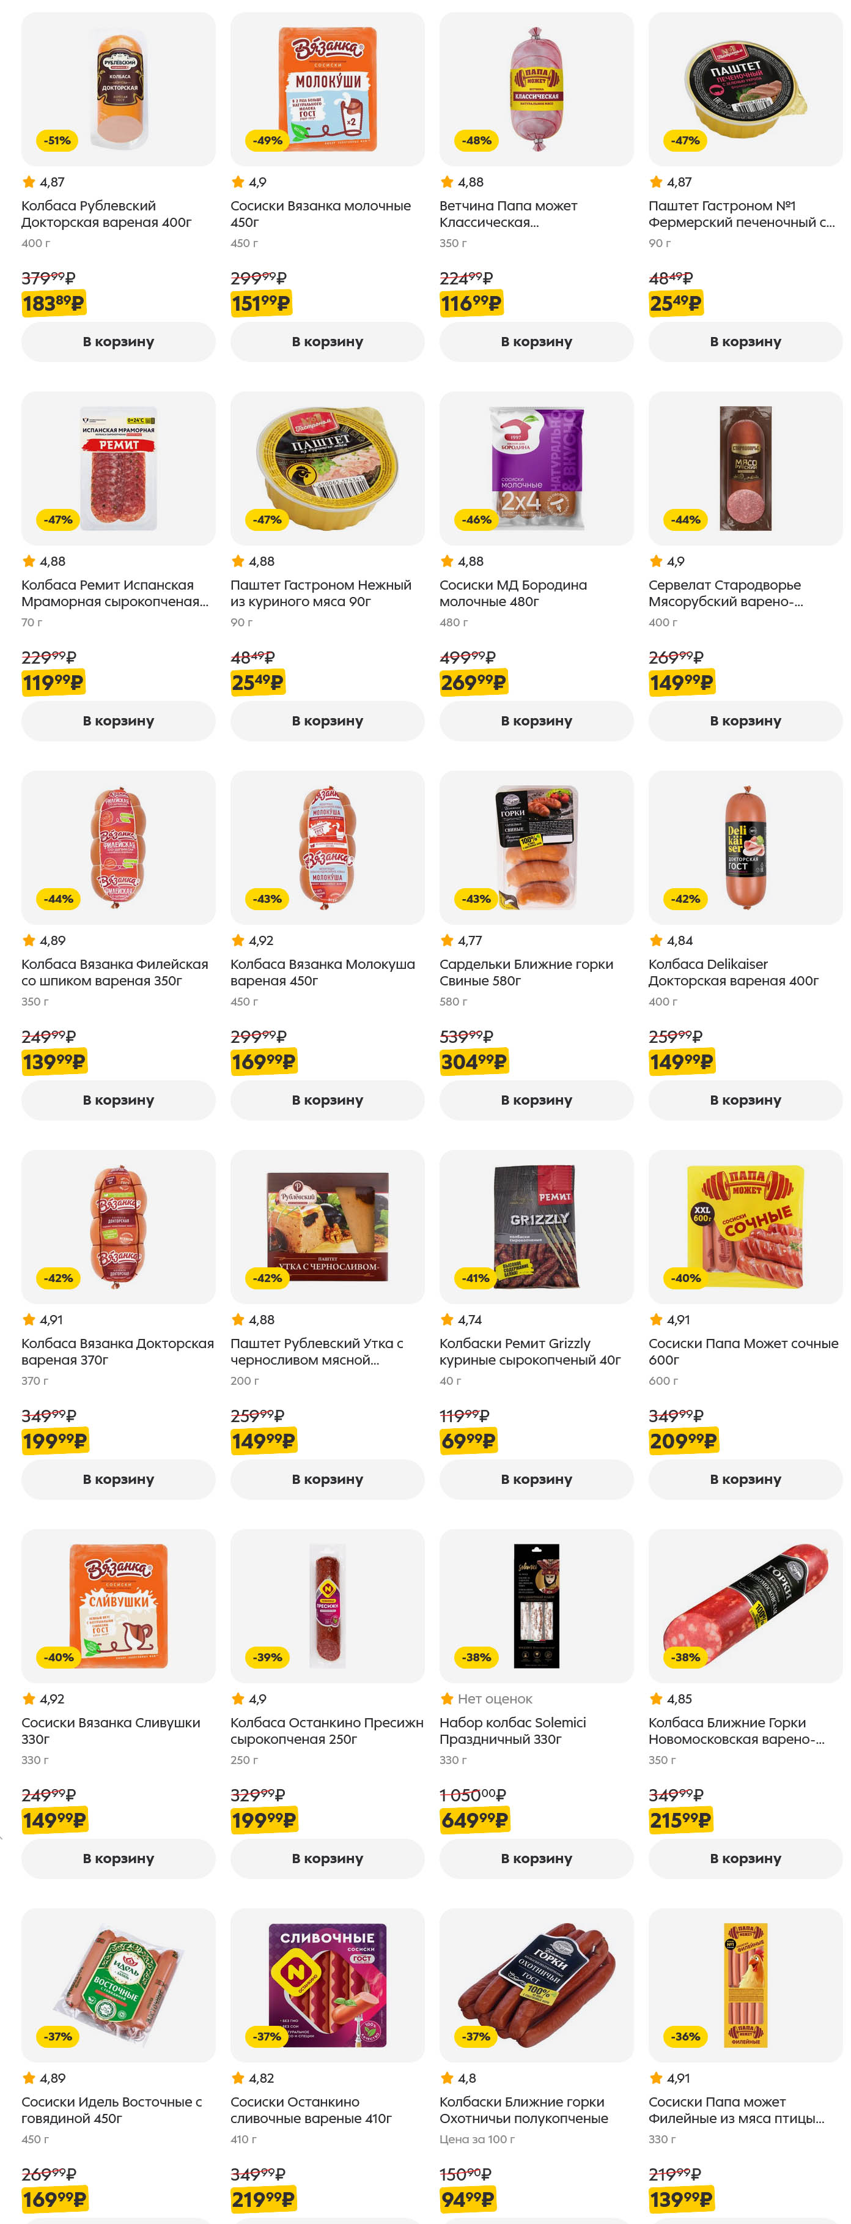
Task: Open Колбаски Ремит Grizzly product photo
Action: pyautogui.click(x=536, y=1226)
